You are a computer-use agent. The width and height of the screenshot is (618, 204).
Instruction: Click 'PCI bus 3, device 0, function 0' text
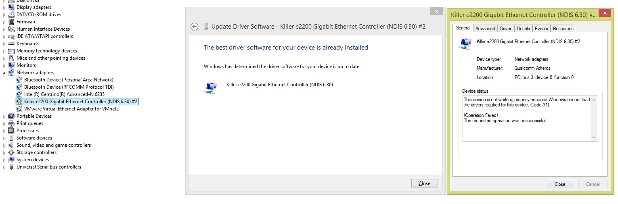coord(544,77)
